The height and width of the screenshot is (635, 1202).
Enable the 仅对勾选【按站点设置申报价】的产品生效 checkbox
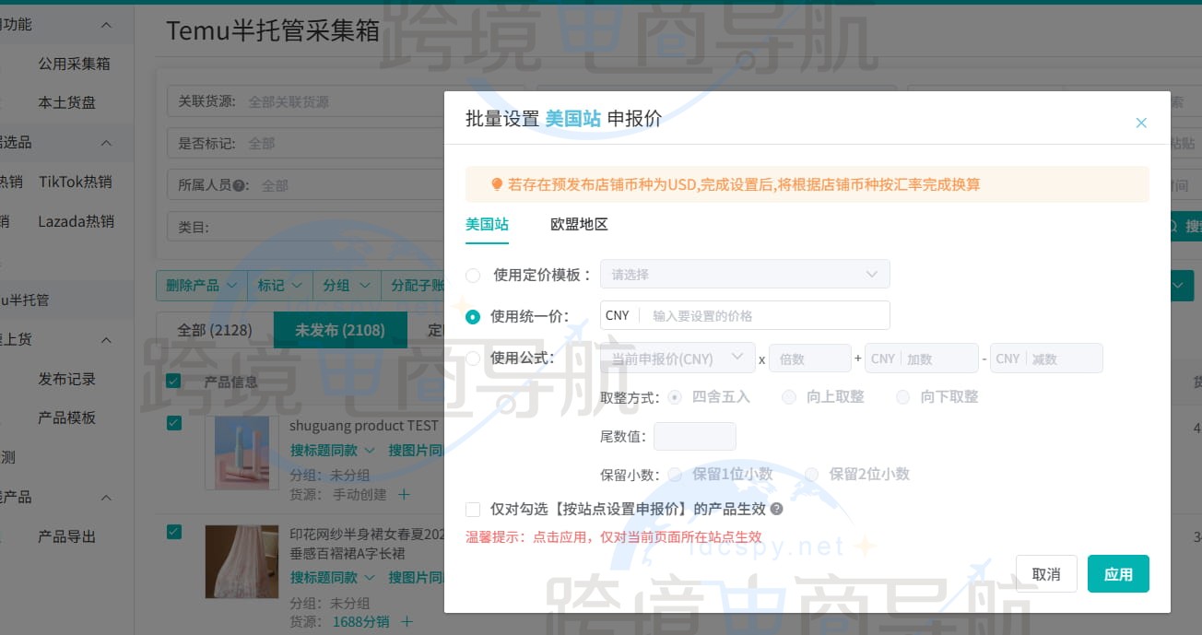[x=473, y=509]
